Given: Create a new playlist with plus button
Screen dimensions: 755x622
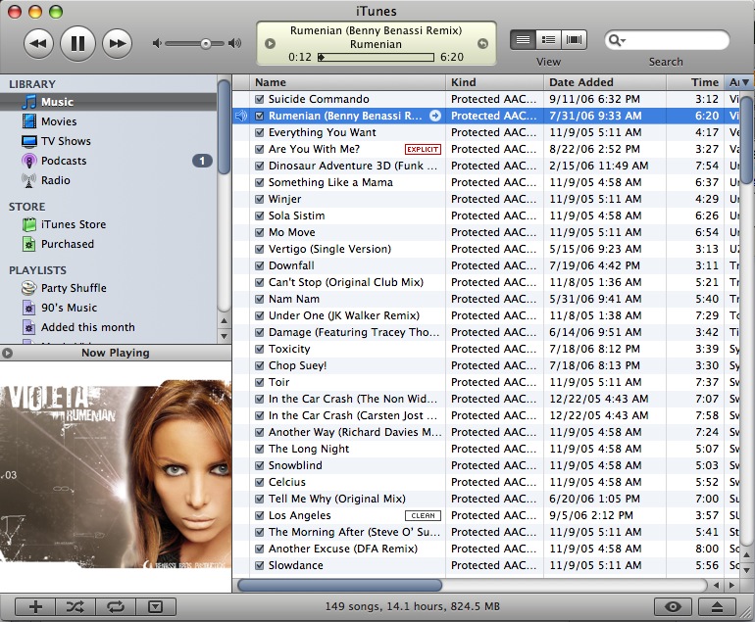Looking at the screenshot, I should (35, 607).
